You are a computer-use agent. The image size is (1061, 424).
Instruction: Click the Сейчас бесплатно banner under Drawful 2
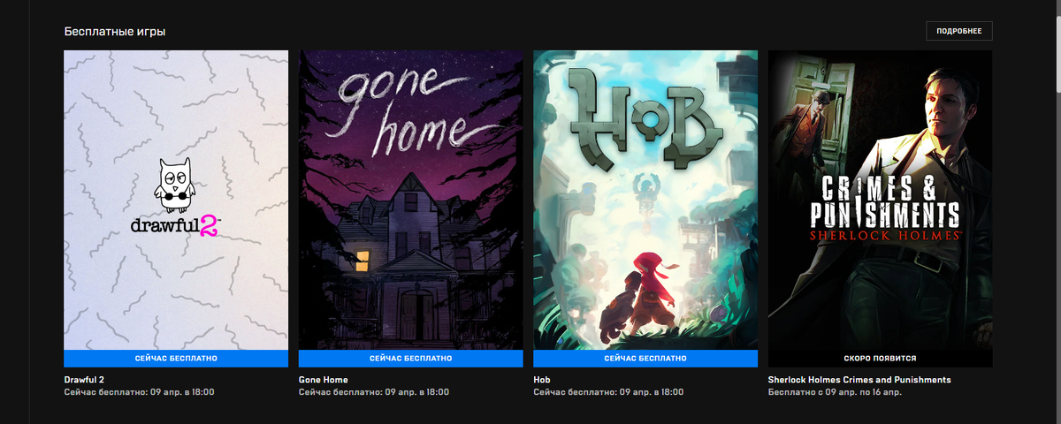176,359
